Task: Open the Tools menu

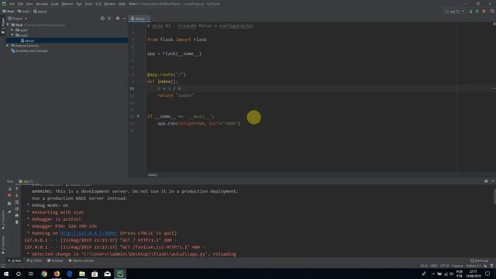Action: pyautogui.click(x=89, y=4)
